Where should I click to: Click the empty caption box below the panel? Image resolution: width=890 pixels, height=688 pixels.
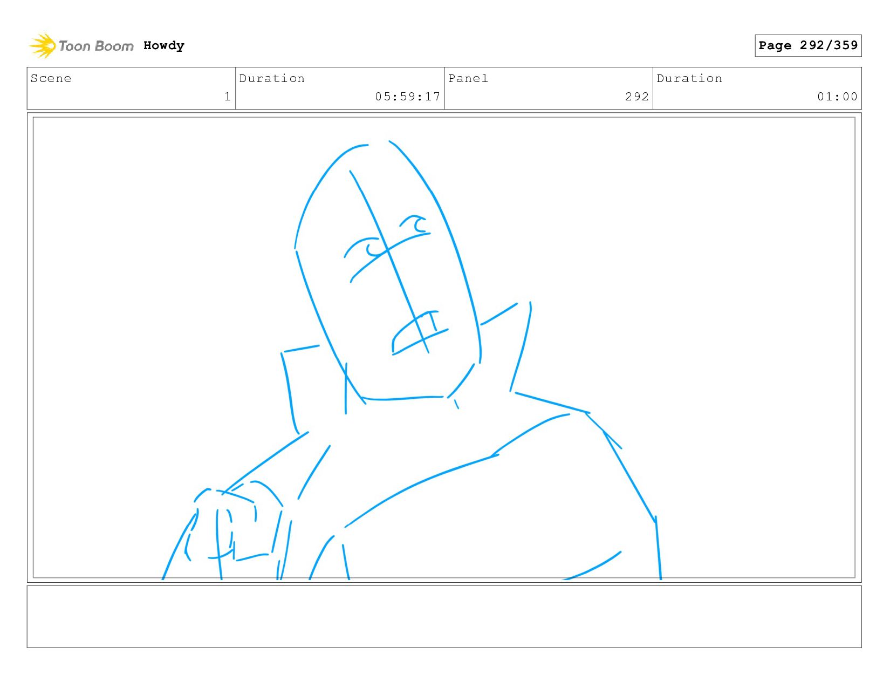[444, 617]
